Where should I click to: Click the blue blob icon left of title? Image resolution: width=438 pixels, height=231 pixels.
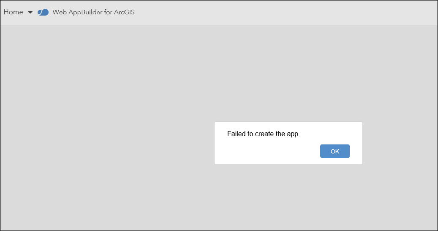click(43, 12)
